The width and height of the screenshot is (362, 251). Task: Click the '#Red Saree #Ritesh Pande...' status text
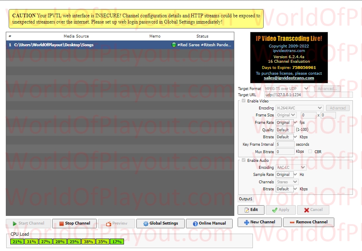pyautogui.click(x=204, y=45)
